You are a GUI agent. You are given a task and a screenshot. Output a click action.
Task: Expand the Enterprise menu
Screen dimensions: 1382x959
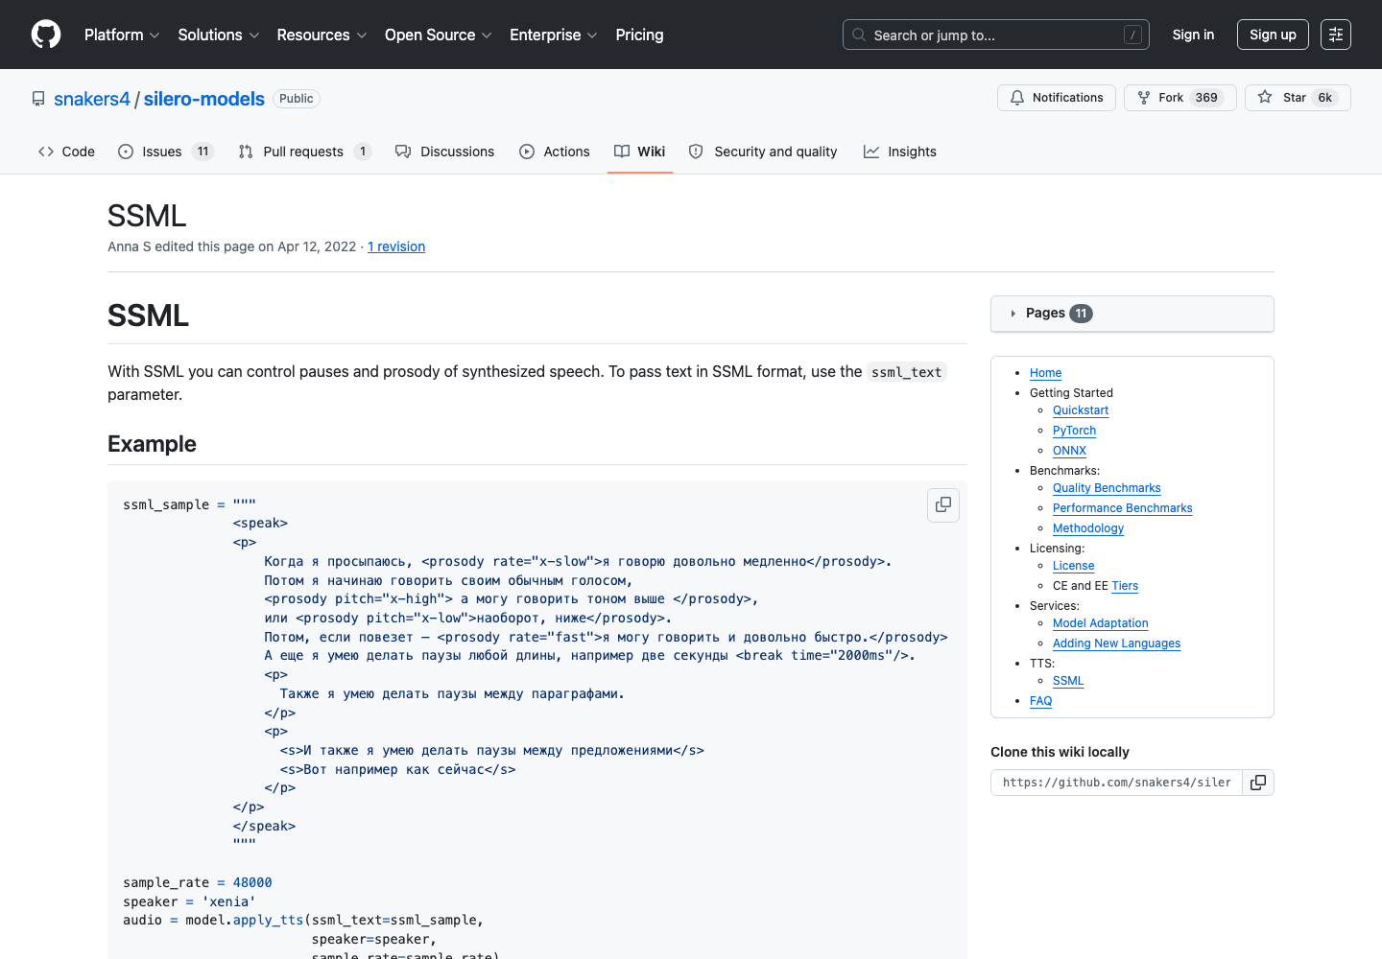554,35
